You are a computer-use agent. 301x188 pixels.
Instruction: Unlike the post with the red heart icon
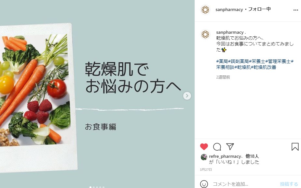click(204, 147)
